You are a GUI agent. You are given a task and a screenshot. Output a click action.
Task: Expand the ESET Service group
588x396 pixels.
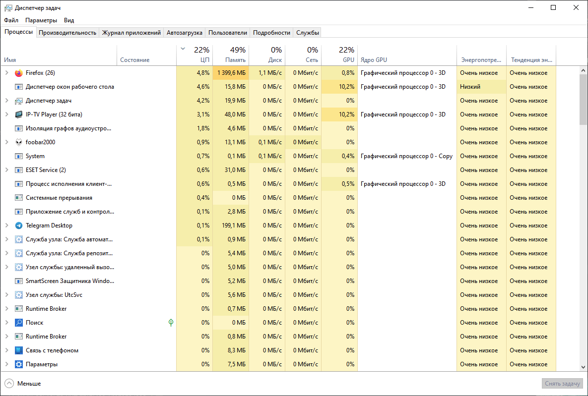[6, 170]
